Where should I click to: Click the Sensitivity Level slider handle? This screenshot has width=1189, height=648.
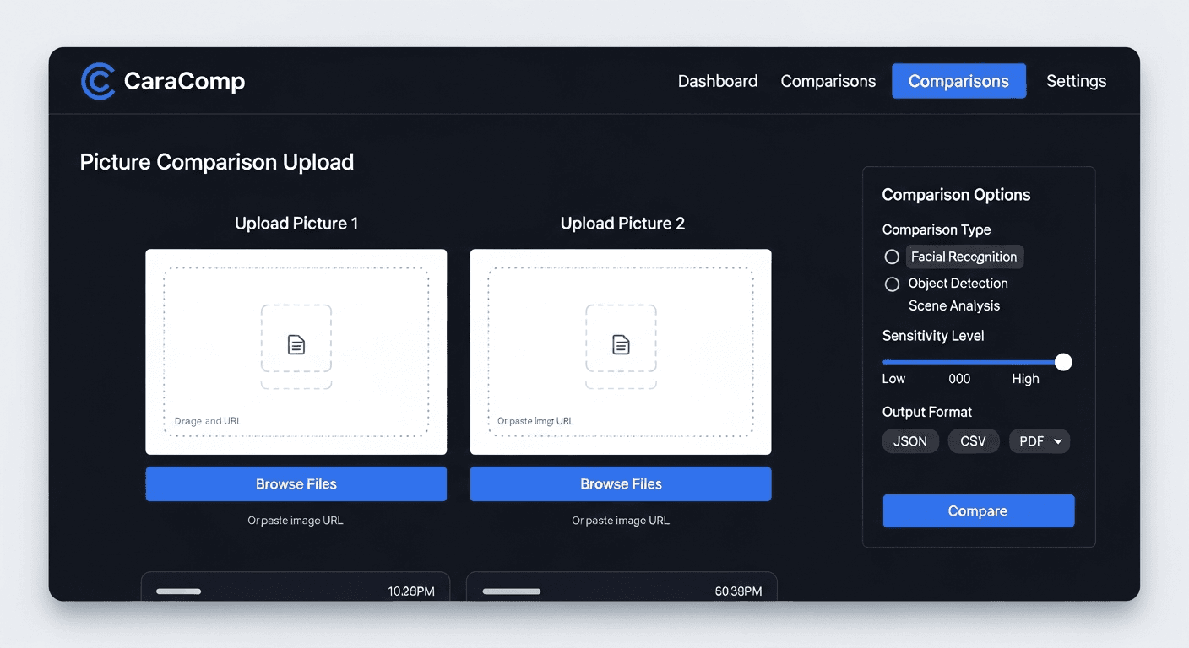tap(1063, 361)
